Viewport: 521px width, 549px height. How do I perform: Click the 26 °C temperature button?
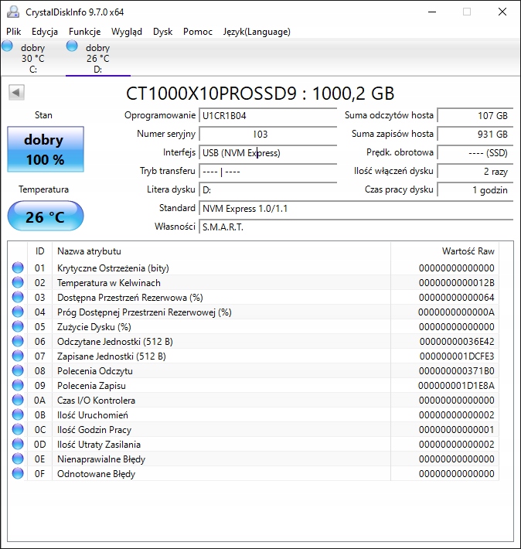[x=45, y=217]
